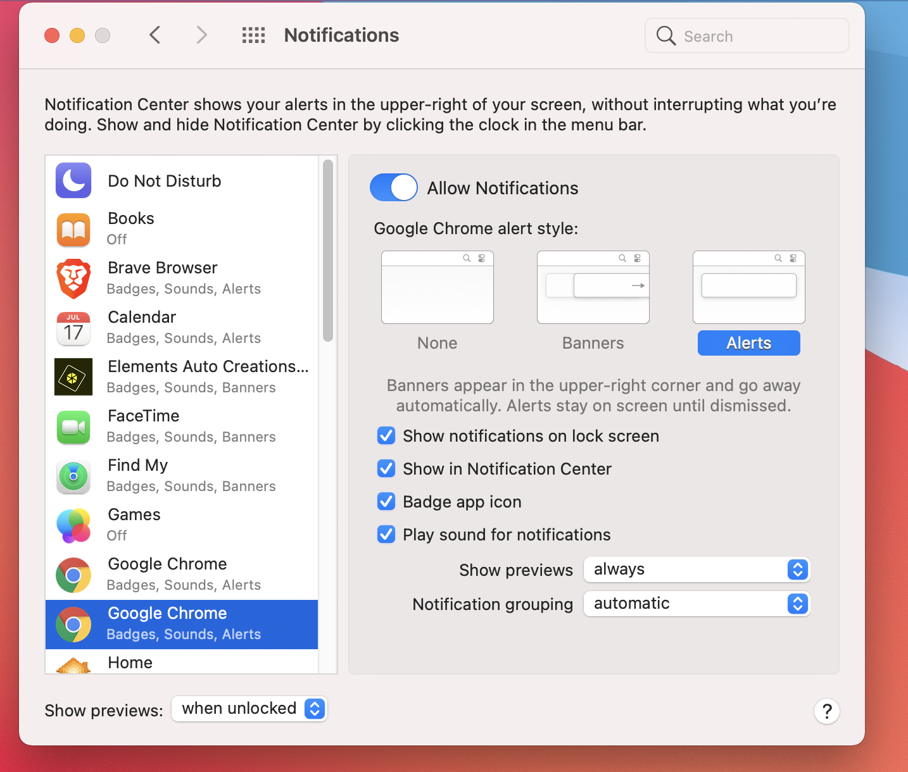Show all preferences grid icon

point(254,35)
